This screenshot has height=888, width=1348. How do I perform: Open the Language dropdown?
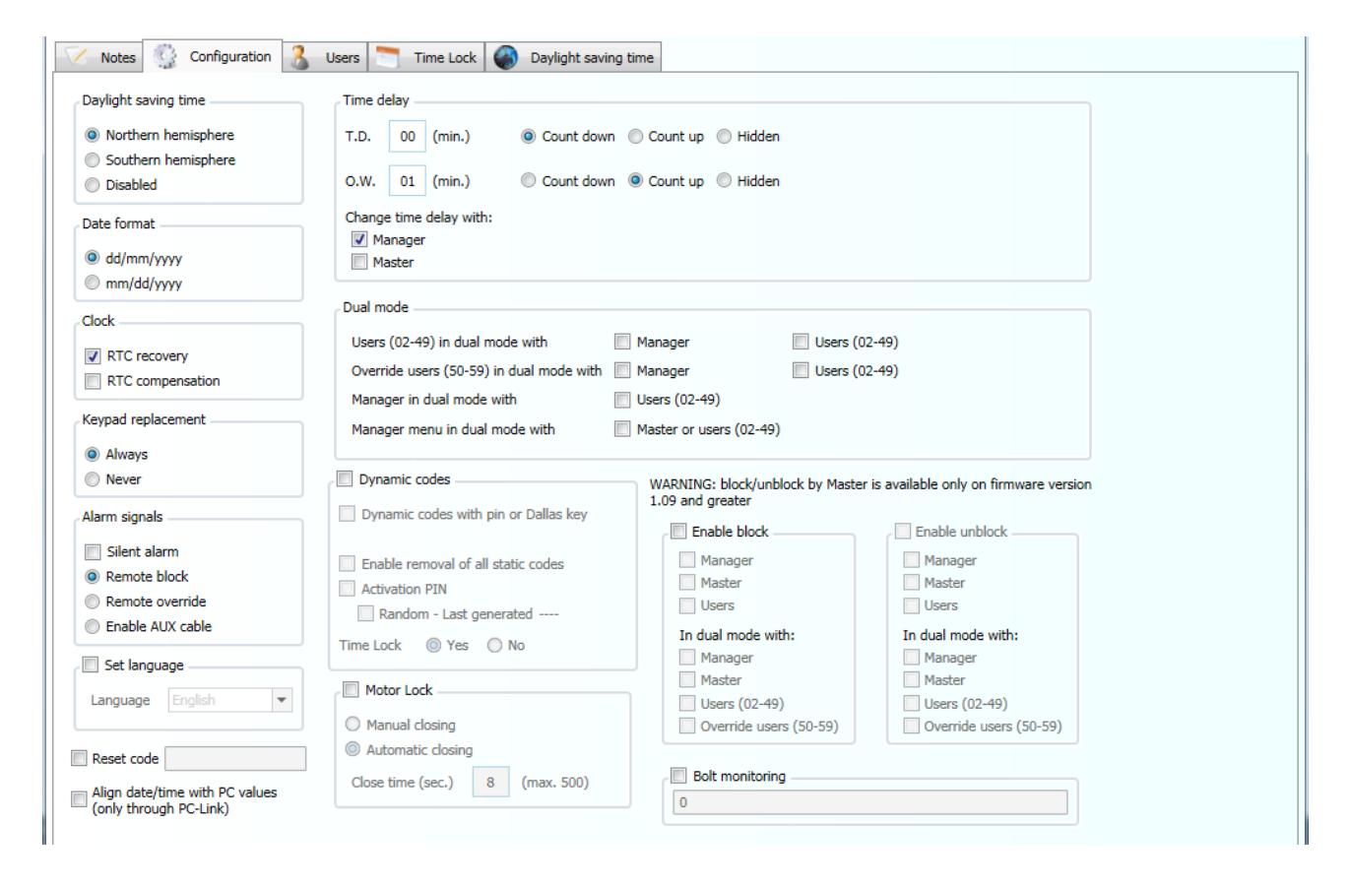[230, 700]
